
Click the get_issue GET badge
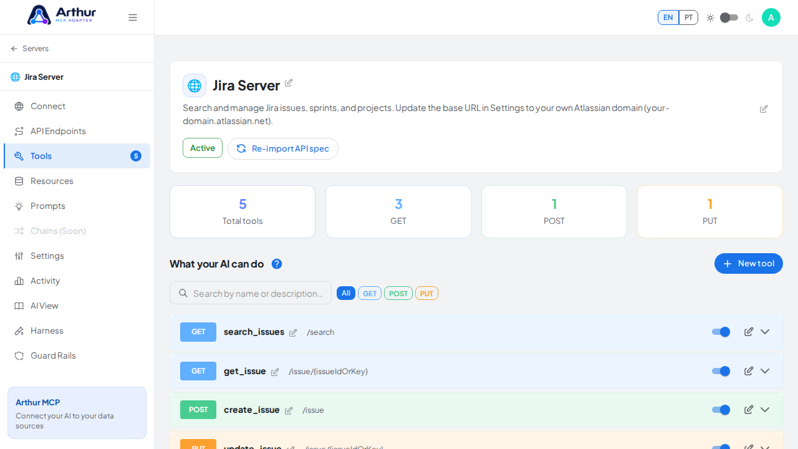click(198, 371)
